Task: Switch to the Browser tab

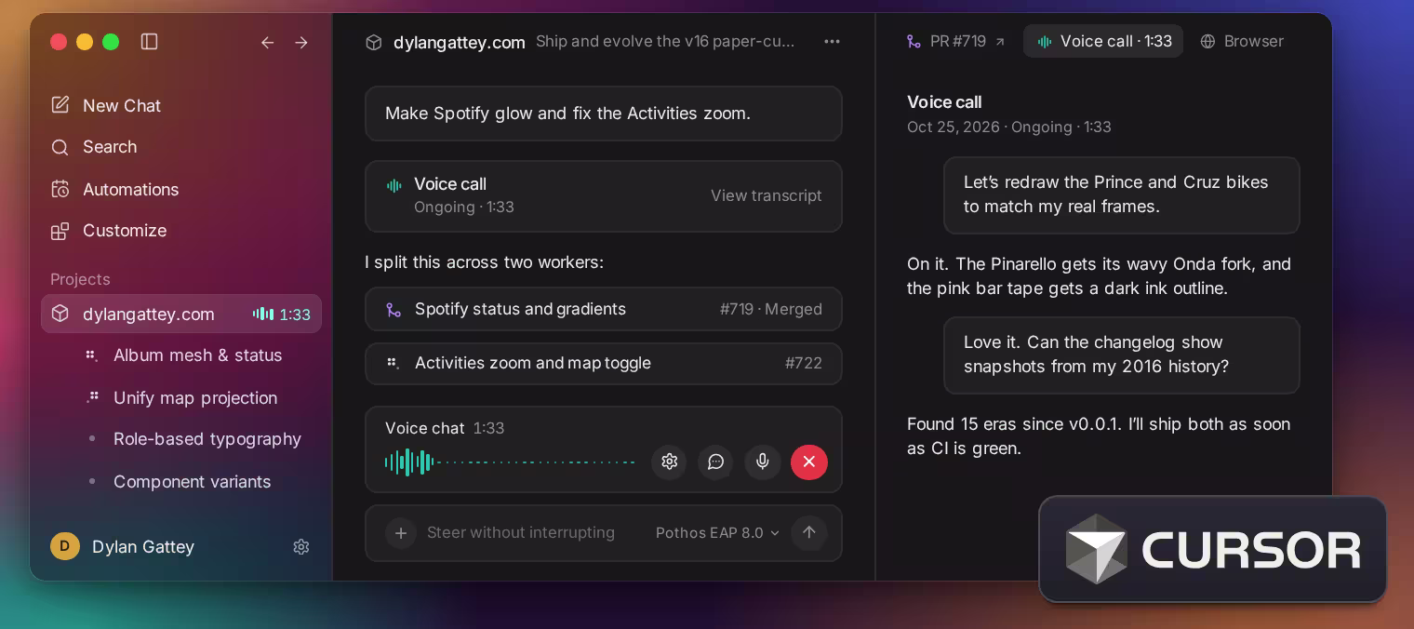Action: click(1242, 42)
